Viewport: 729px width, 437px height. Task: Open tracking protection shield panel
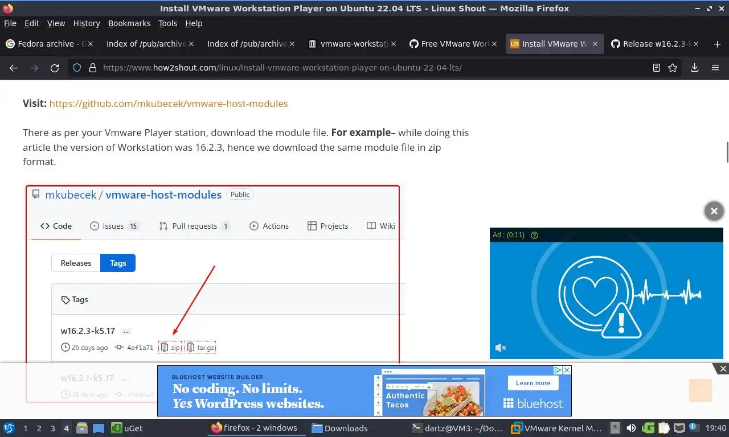(x=78, y=68)
